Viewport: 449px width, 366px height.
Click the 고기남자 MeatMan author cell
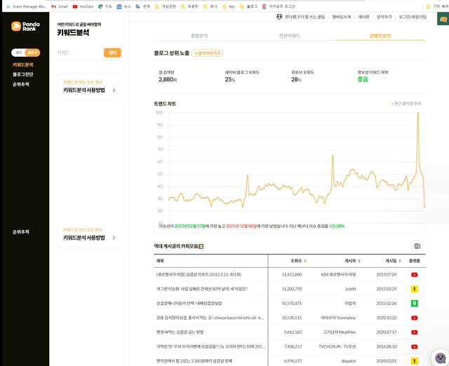tap(340, 332)
